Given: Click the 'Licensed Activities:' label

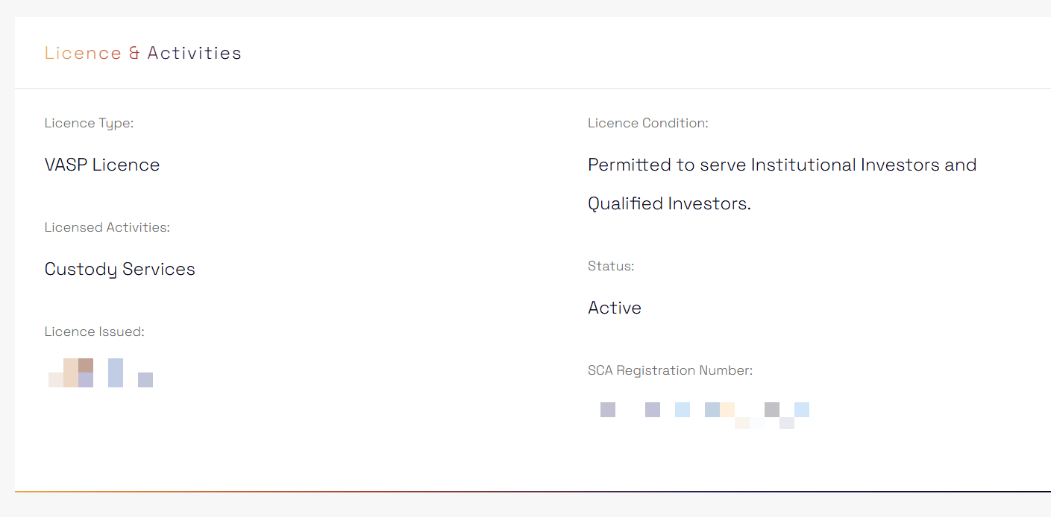Looking at the screenshot, I should 107,227.
